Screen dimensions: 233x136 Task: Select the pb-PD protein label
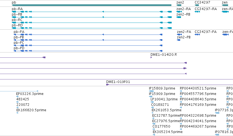point(19,48)
